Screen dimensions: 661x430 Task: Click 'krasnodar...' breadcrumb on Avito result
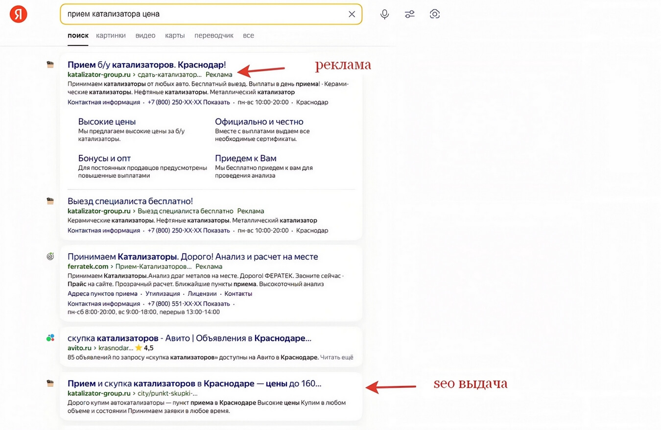point(116,348)
